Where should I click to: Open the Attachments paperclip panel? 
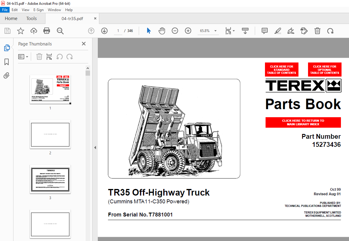point(7,76)
